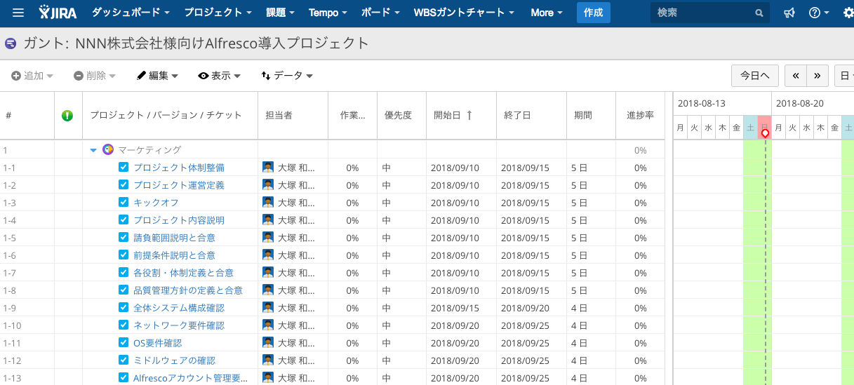
Task: Click the マーケティング project avatar icon
Action: click(x=108, y=149)
